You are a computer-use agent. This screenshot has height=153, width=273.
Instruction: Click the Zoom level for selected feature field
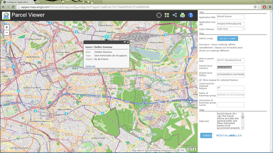tap(231, 88)
